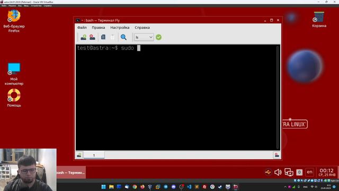Viewport: 339px width, 191px height.
Task: Click the Windows Start button
Action: pyautogui.click(x=104, y=187)
